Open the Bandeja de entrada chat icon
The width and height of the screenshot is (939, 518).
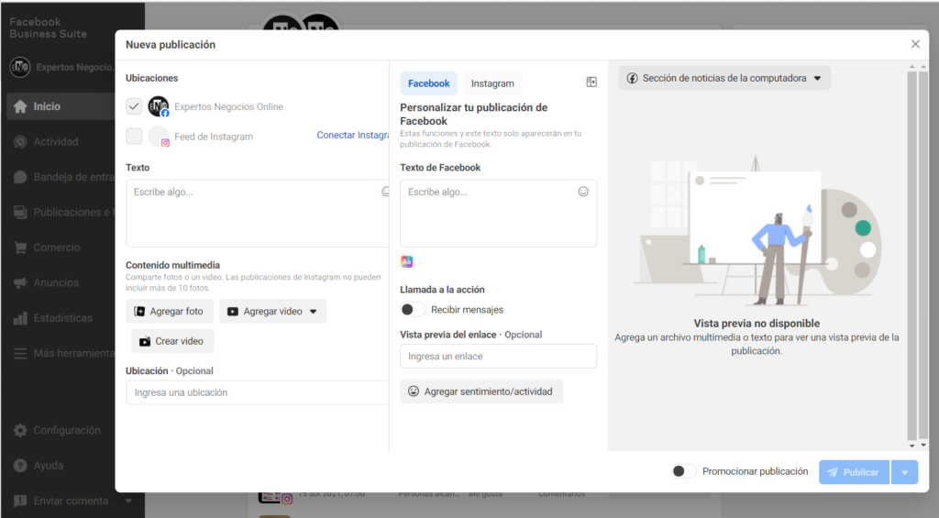click(20, 177)
